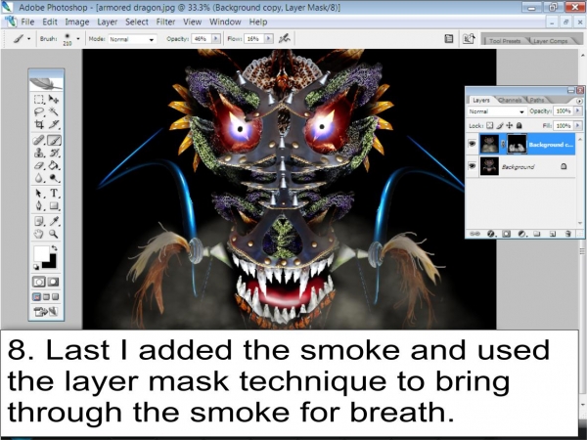Open brush Opacity slider arrow
This screenshot has height=440, width=587.
(216, 38)
